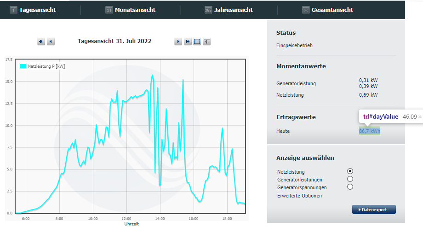Click the Tagesansicht 31. Juli 2022 heading

(114, 41)
